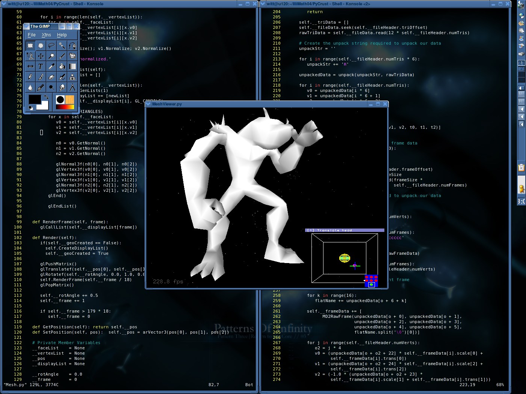Choose the Free Select lasso tool
This screenshot has width=526, height=394.
click(x=51, y=46)
